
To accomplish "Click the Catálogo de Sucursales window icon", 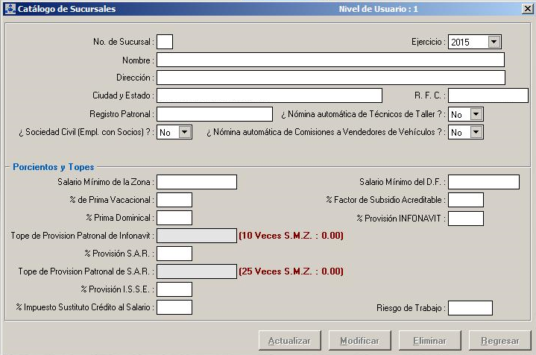I will pos(8,9).
